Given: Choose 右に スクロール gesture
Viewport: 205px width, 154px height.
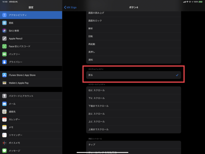Looking at the screenshot, I should 134,90.
